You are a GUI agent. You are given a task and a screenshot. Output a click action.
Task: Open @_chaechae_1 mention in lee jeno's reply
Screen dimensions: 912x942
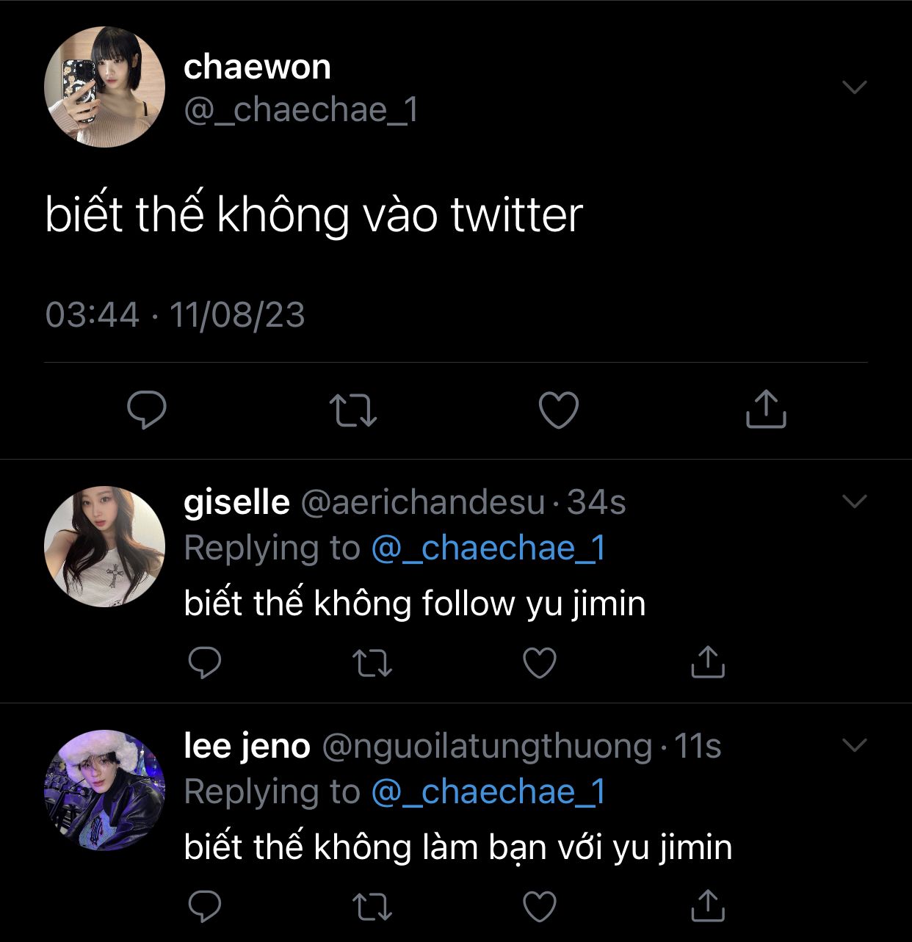(x=489, y=792)
